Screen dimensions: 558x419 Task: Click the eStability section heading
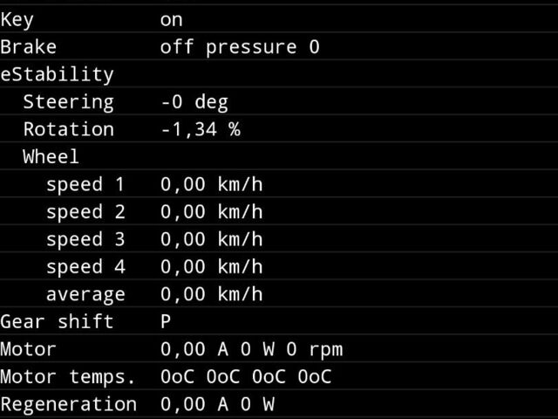click(57, 74)
